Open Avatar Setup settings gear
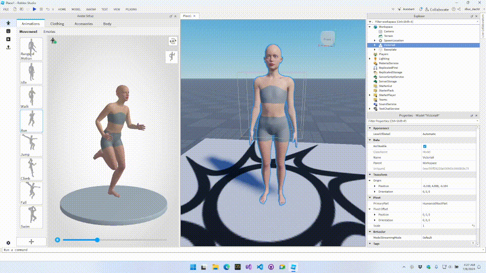Viewport: 486px width, 273px height. pos(9,243)
